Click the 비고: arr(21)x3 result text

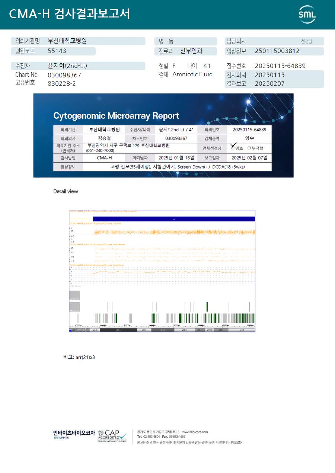pos(79,357)
